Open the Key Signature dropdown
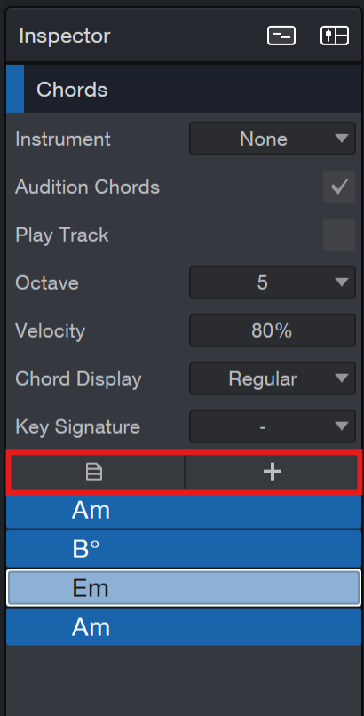This screenshot has width=364, height=716. 273,426
